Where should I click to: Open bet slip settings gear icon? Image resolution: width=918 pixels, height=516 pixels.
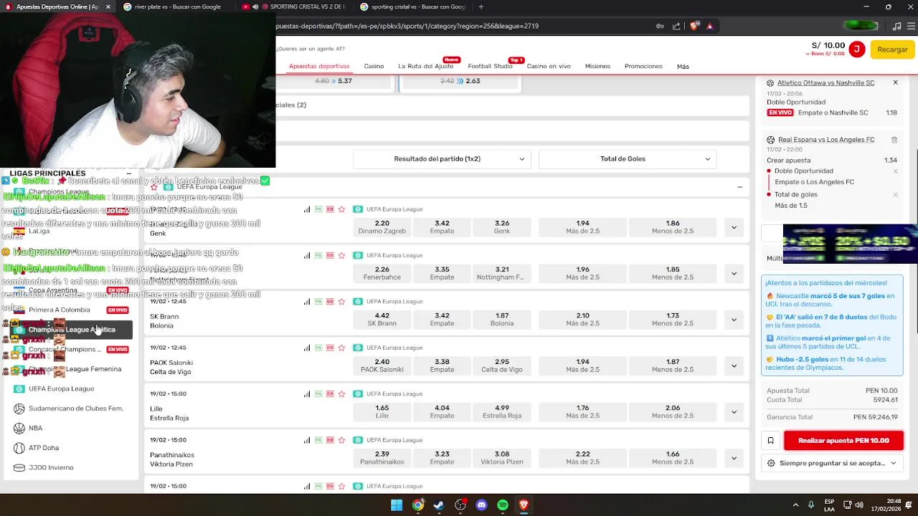click(x=771, y=464)
